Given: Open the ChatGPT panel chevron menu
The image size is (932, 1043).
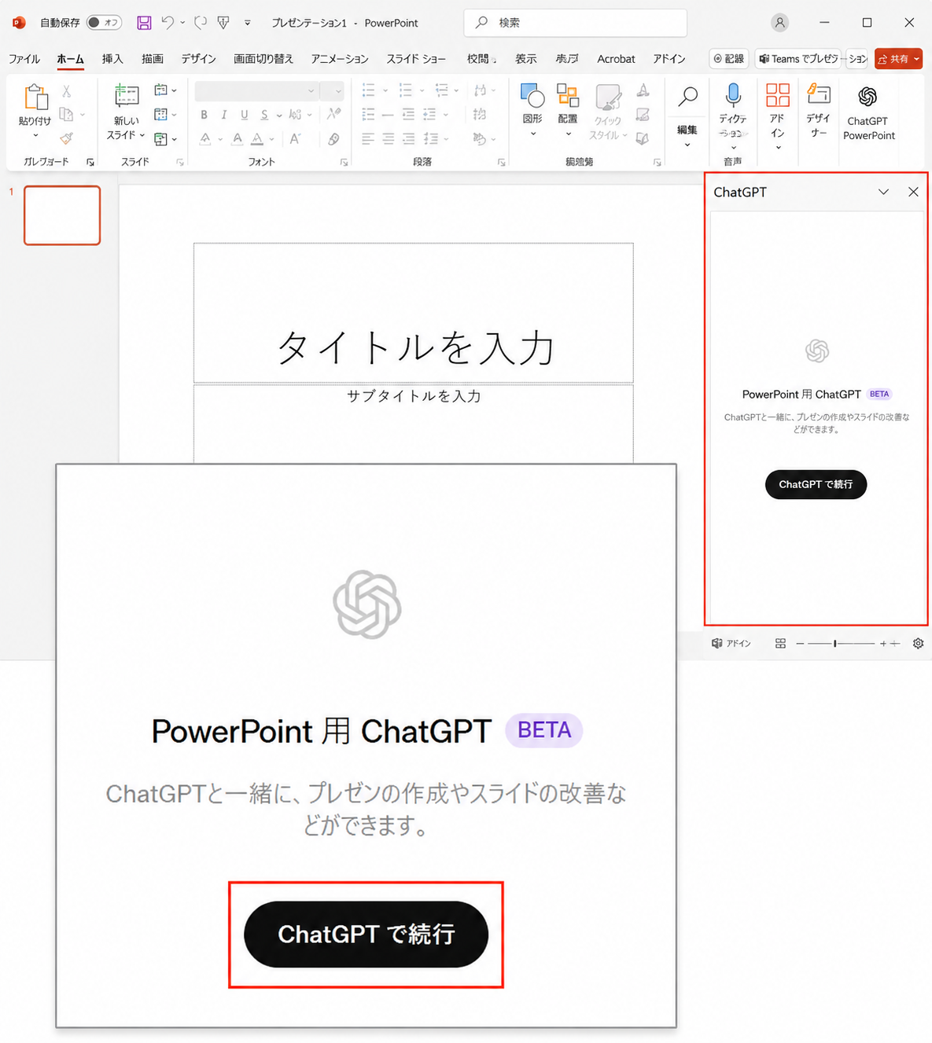Looking at the screenshot, I should click(x=884, y=192).
